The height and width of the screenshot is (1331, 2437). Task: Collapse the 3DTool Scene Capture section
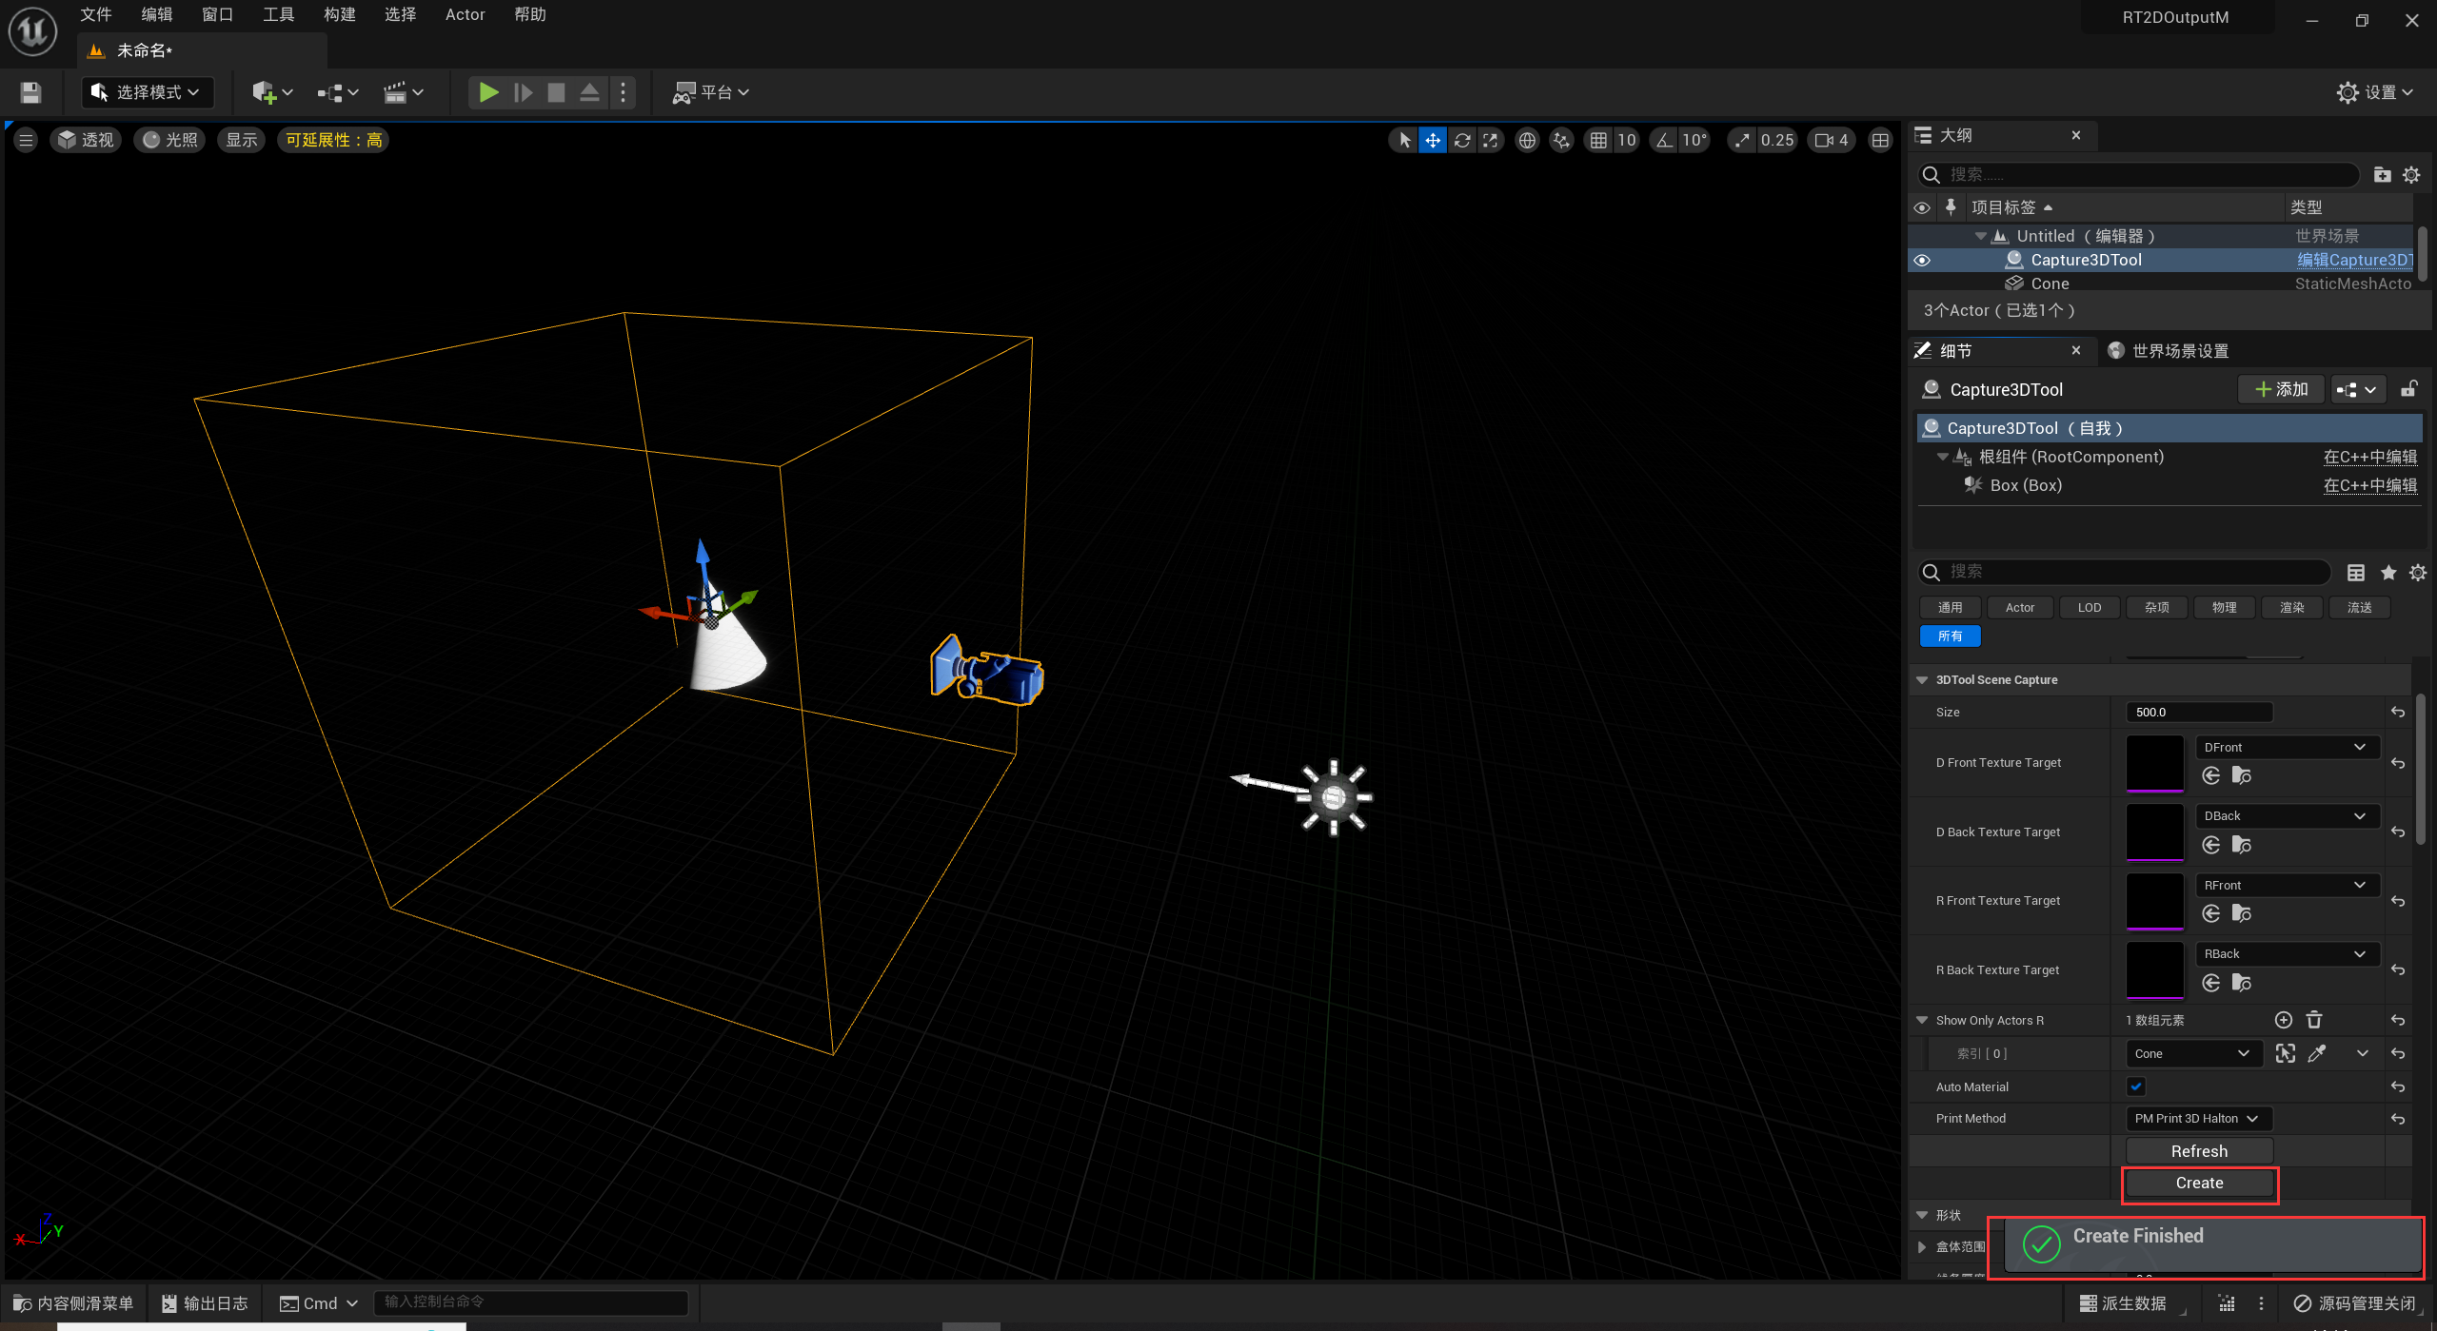(1922, 679)
